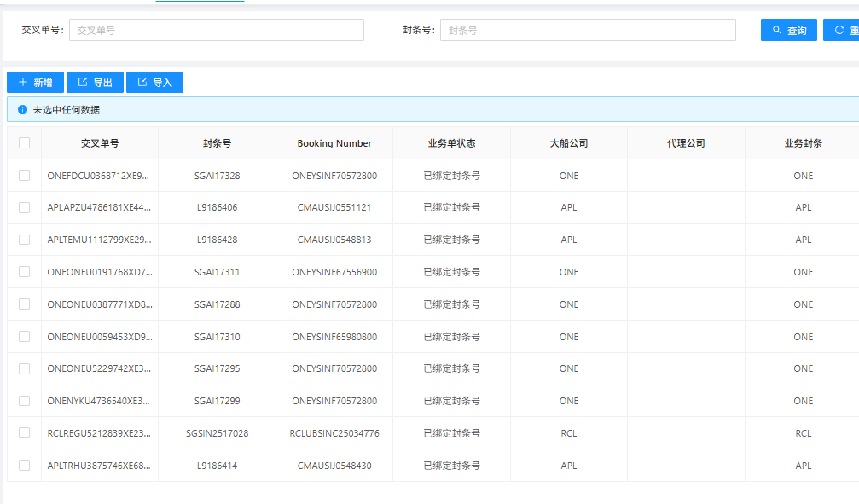
Task: Click cell ONEONEU0191768XD7...
Action: click(100, 272)
